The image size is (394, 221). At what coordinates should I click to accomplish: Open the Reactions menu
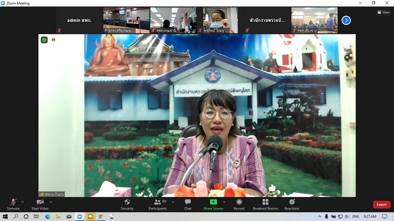[x=292, y=204]
